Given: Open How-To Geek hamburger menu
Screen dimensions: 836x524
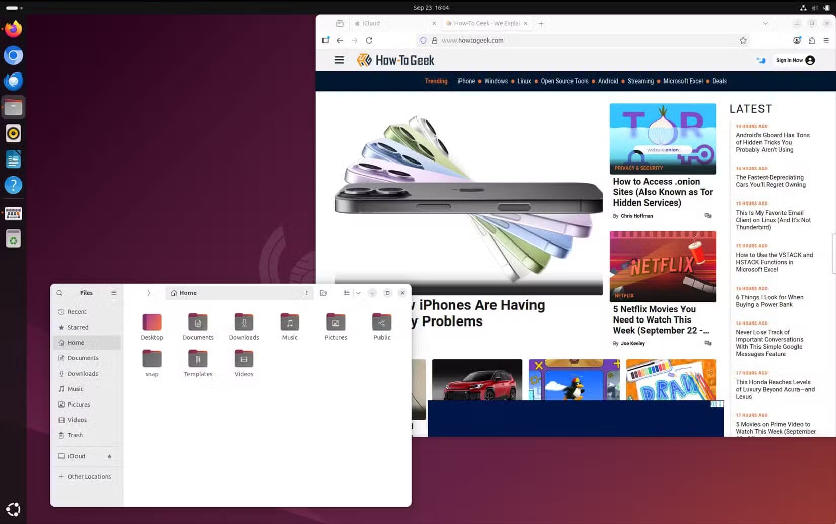Looking at the screenshot, I should (x=339, y=60).
